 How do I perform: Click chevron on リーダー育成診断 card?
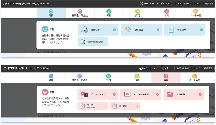click(x=105, y=106)
